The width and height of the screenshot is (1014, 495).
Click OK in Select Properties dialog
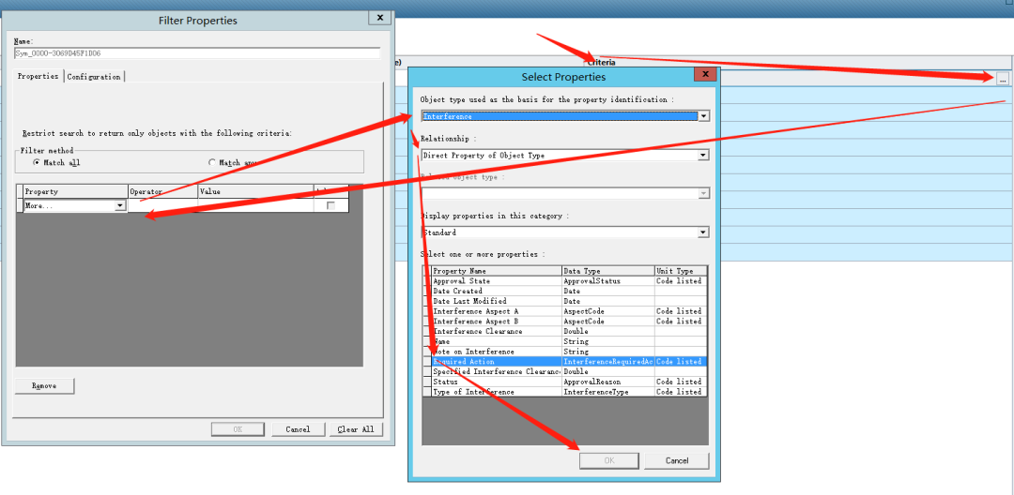point(609,461)
